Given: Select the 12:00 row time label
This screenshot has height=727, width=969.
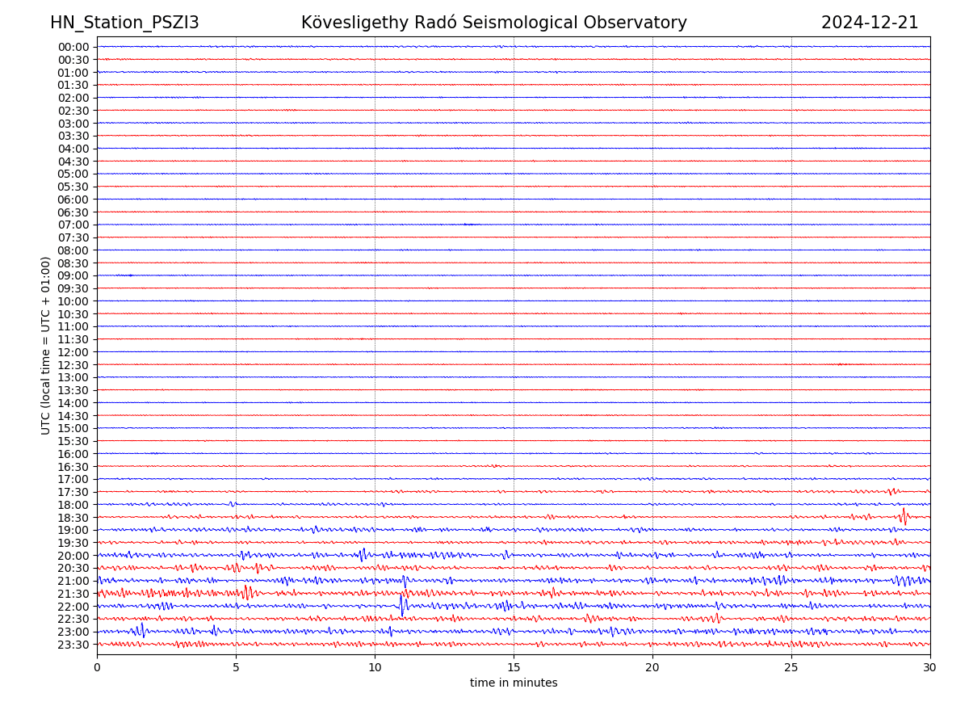Looking at the screenshot, I should (x=73, y=352).
